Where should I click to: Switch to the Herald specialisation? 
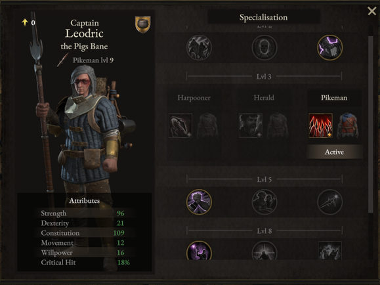tap(264, 98)
